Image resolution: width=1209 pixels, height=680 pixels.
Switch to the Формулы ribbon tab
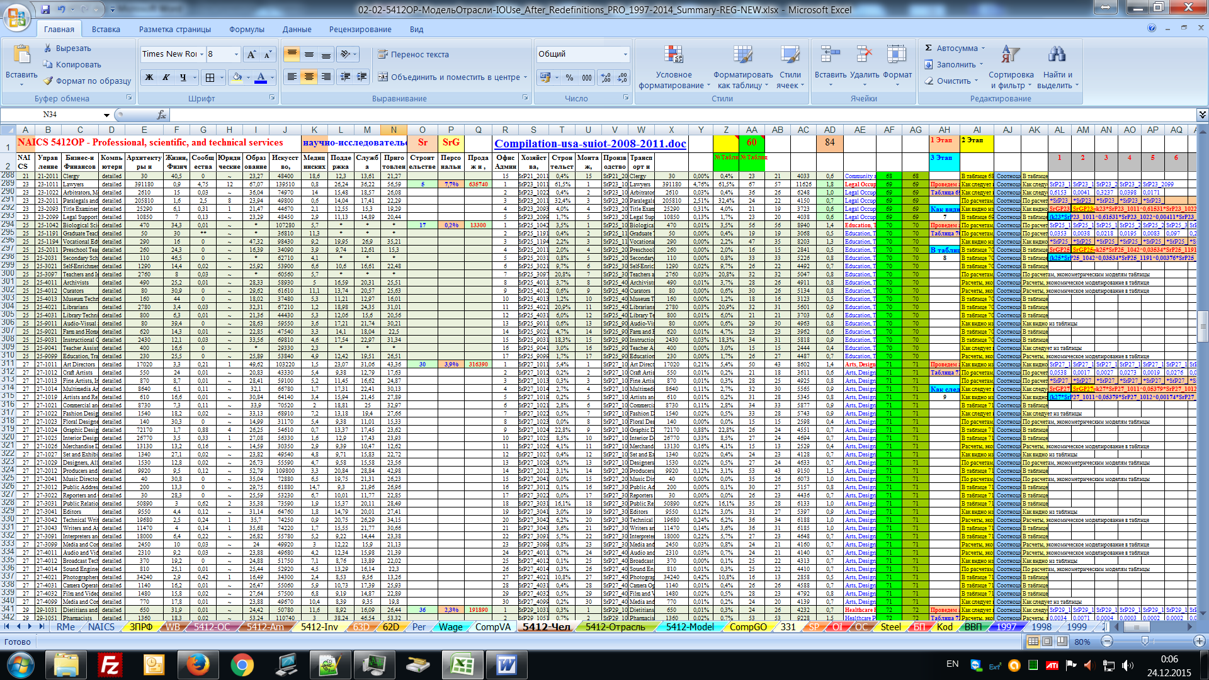(246, 30)
